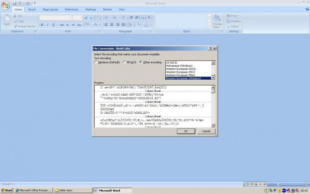Toggle Italic formatting

point(48,25)
